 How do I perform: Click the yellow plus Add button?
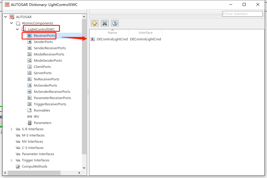(x=95, y=23)
